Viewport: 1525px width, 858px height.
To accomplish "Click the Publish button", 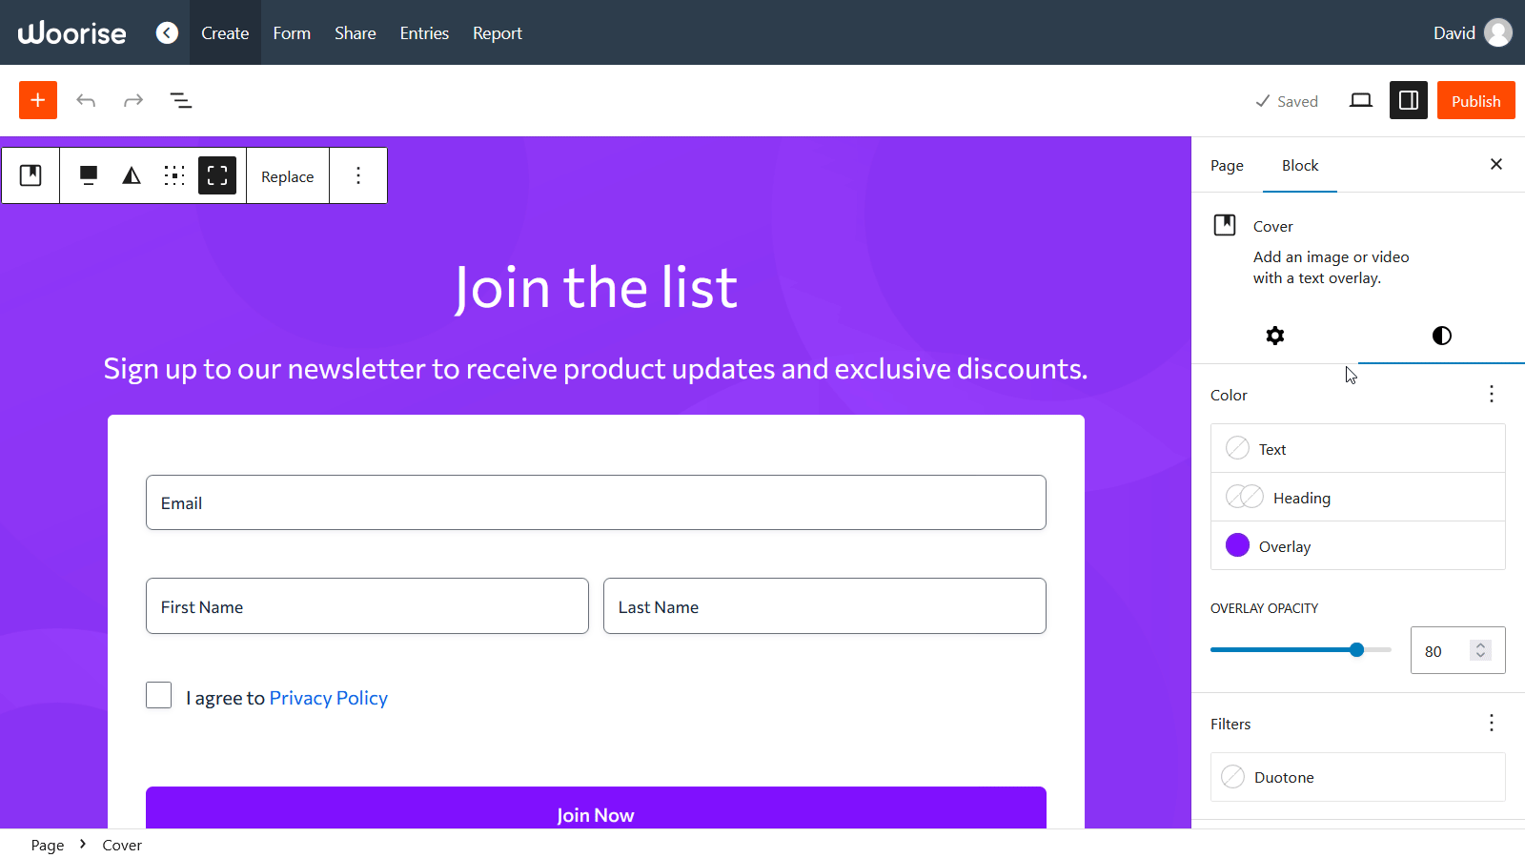I will click(1475, 100).
